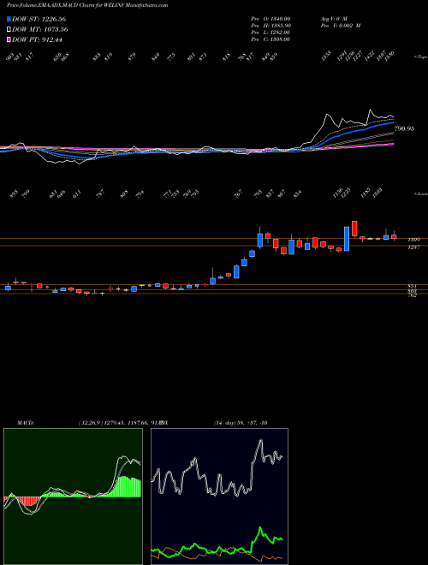Click the Pre V: 0.002 M value
The width and height of the screenshot is (428, 565).
tap(340, 26)
